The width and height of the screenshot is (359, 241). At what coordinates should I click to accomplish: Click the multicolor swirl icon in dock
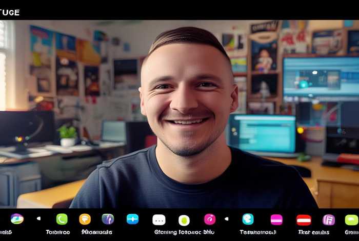pos(17,219)
